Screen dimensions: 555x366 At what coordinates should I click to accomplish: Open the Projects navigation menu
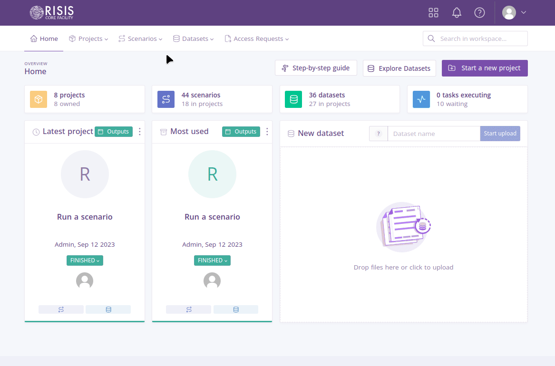click(88, 39)
